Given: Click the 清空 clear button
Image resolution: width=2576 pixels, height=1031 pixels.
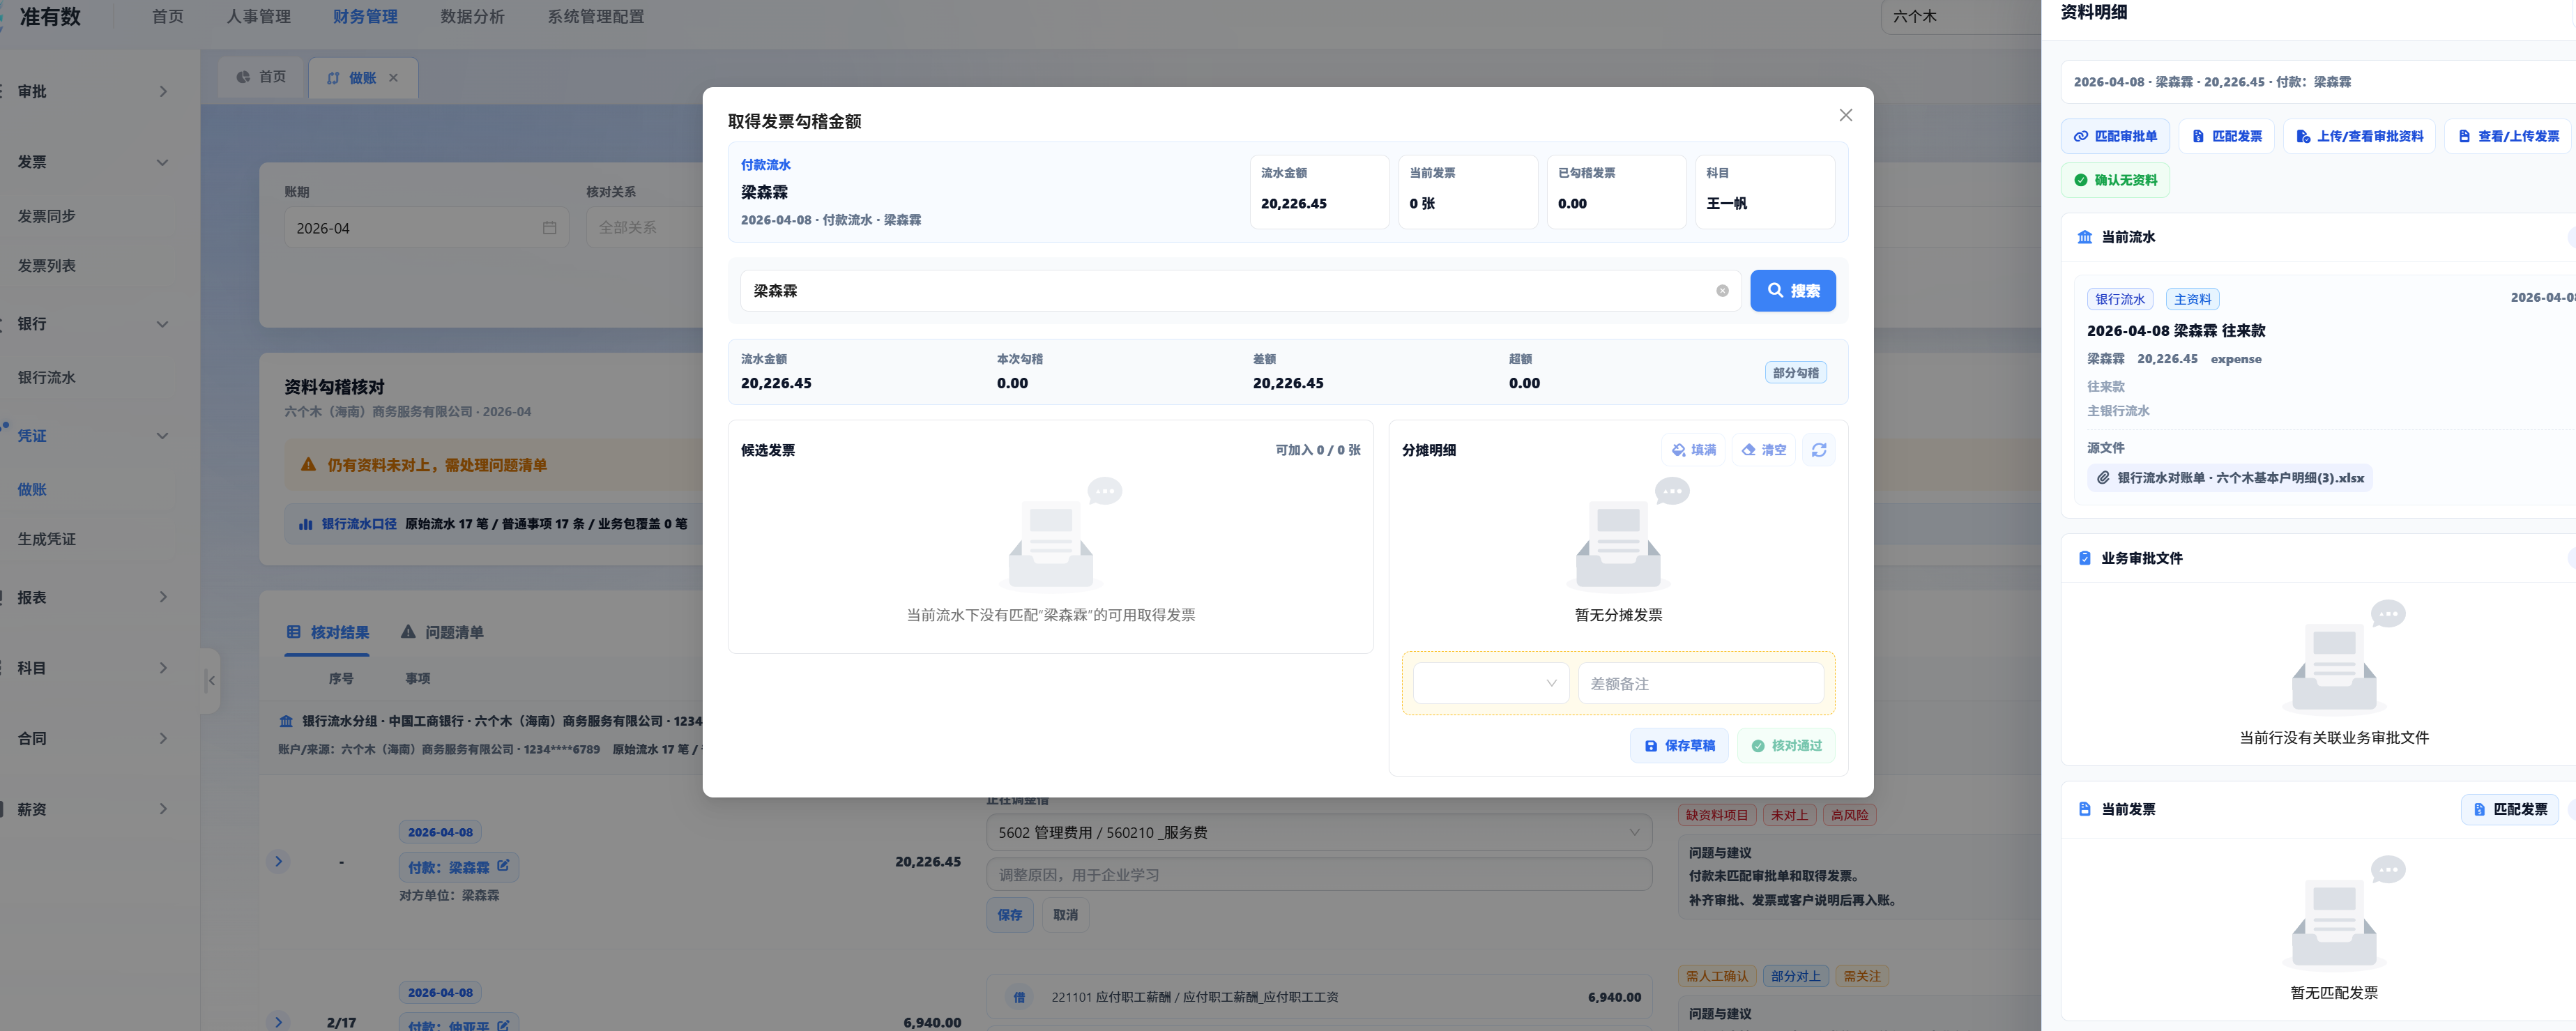Looking at the screenshot, I should tap(1764, 450).
